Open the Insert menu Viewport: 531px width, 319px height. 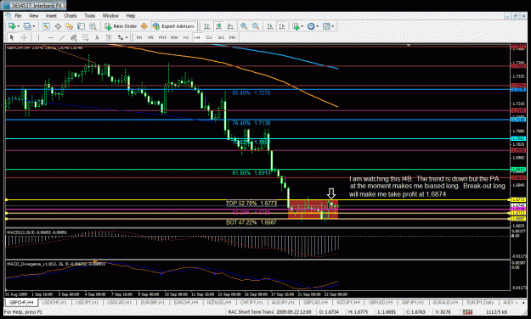(51, 15)
